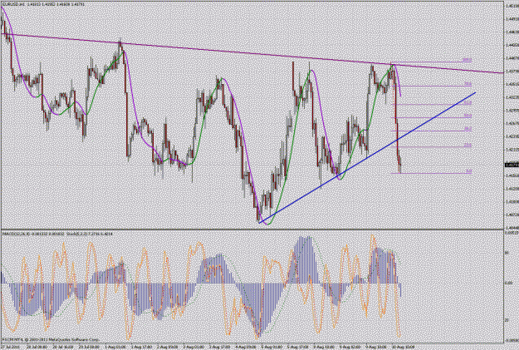Viewport: 519px width, 350px height.
Task: Click the 27 Jul 2011 date label
Action: click(9, 347)
